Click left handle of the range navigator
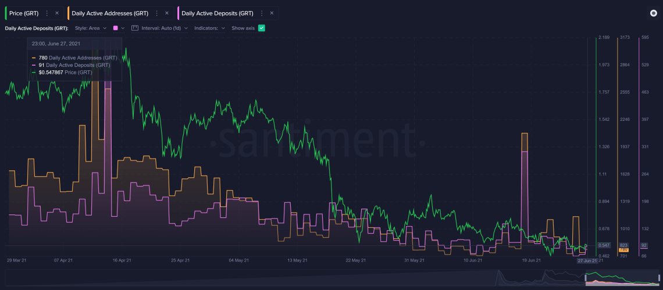 coord(586,278)
